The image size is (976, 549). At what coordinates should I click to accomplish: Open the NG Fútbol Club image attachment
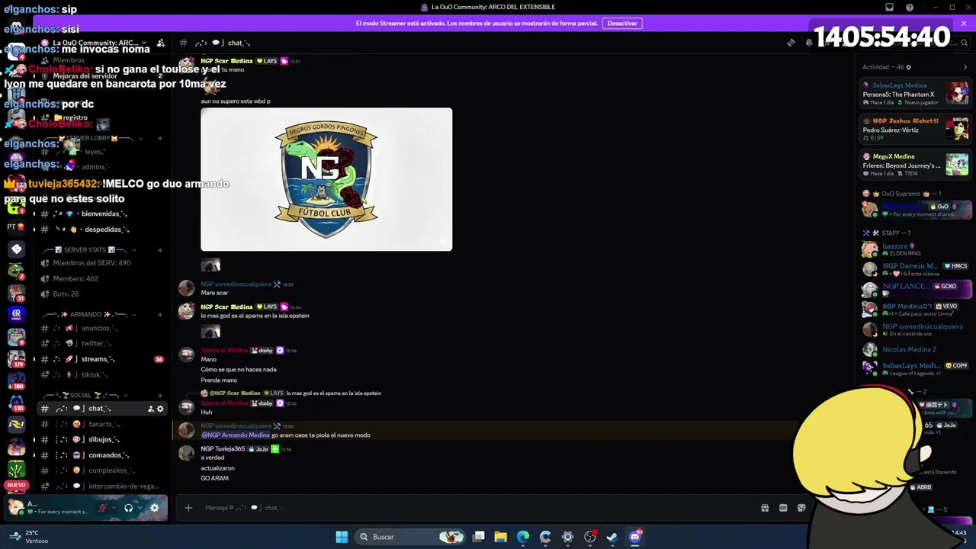(x=326, y=179)
